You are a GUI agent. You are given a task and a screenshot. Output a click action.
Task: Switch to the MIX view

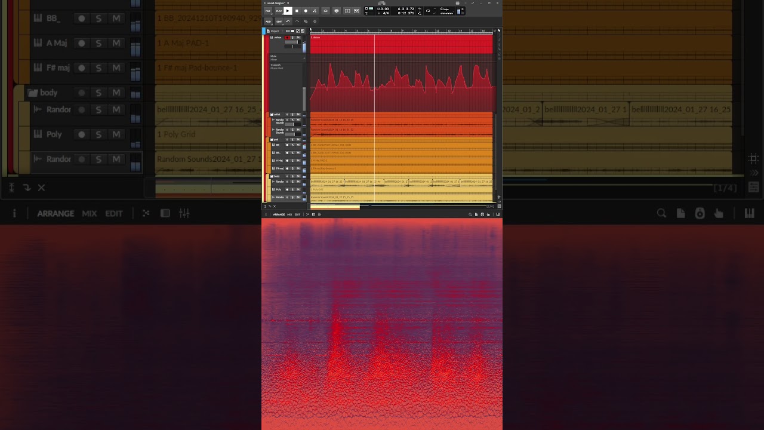289,214
